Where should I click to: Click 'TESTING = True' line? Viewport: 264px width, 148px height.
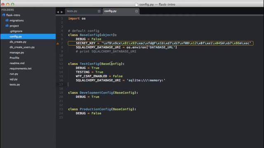click(x=90, y=72)
